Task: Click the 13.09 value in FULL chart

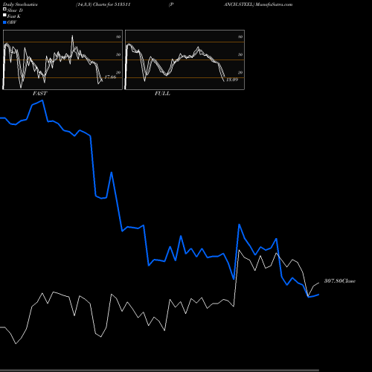Action: [x=232, y=80]
